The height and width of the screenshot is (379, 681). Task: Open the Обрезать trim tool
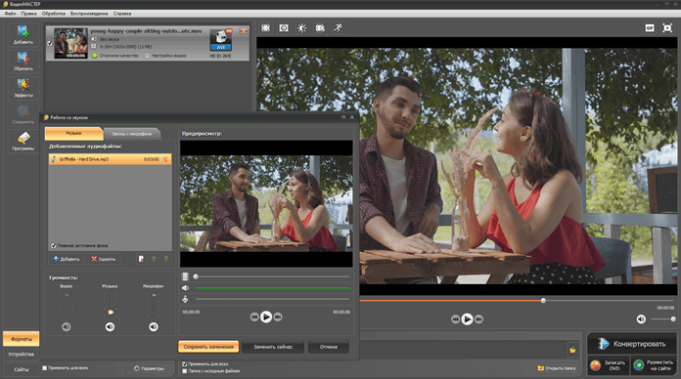click(x=23, y=62)
